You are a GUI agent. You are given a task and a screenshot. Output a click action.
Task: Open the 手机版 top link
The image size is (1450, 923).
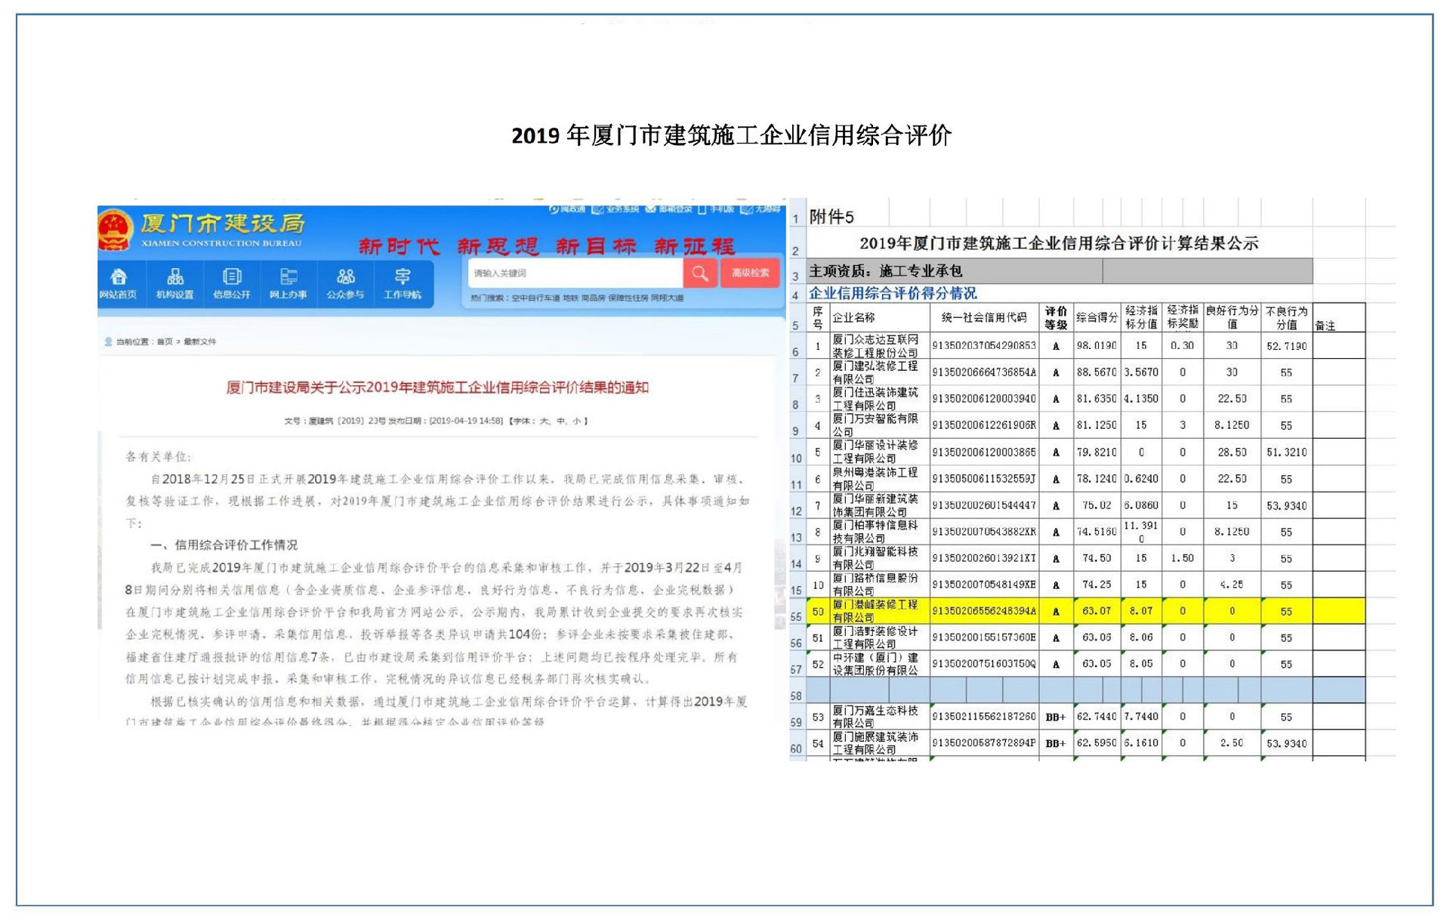715,208
